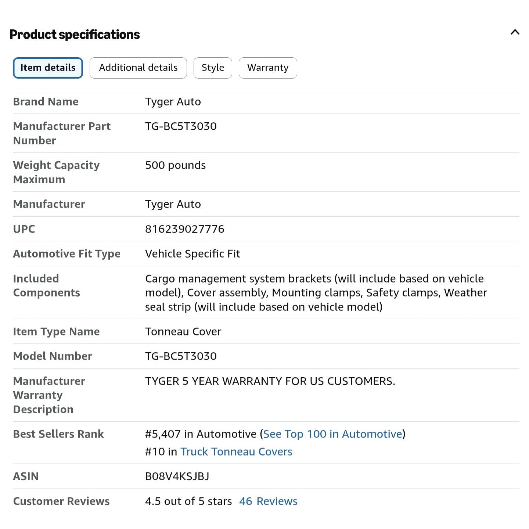Click the Tonneau Cover item type value

pyautogui.click(x=183, y=331)
